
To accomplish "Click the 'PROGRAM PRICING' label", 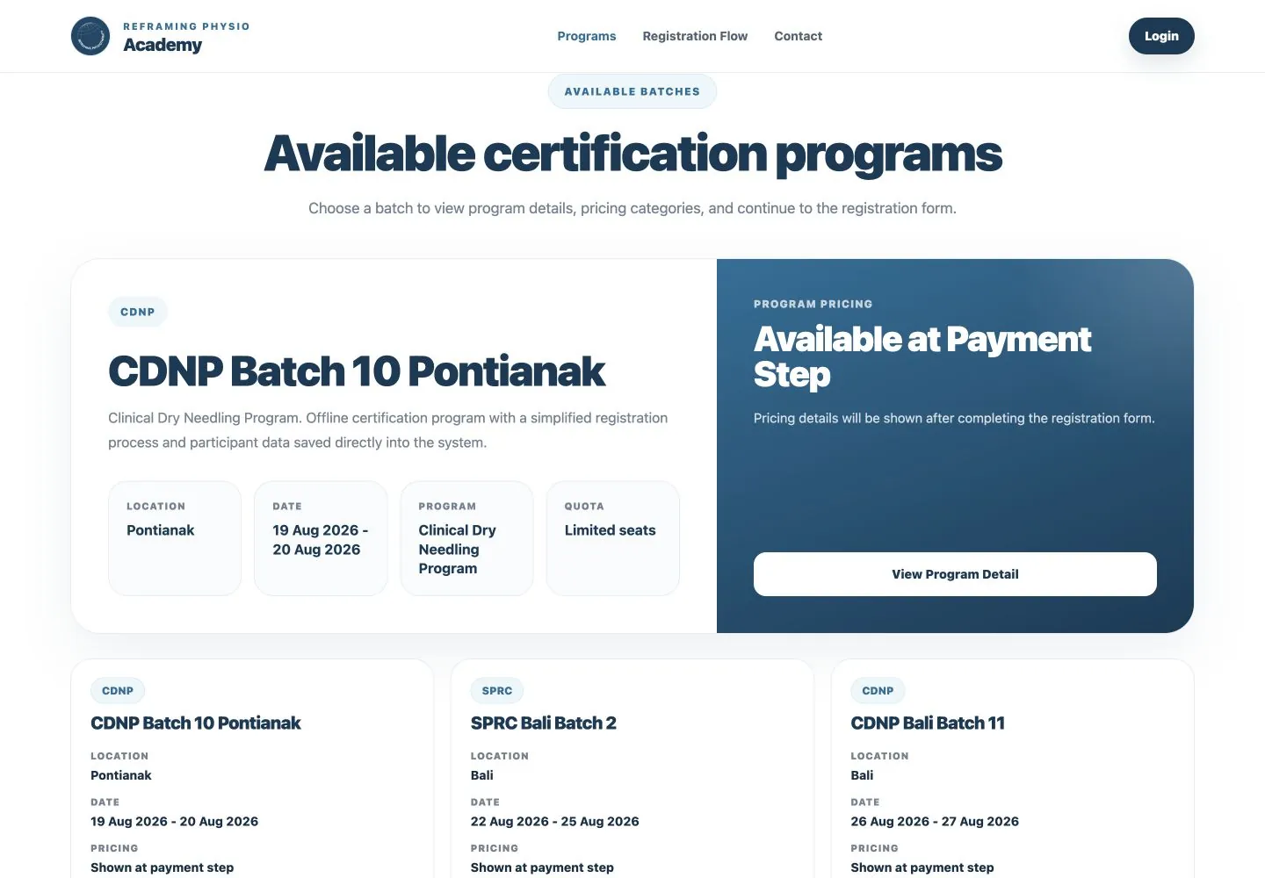I will click(813, 304).
